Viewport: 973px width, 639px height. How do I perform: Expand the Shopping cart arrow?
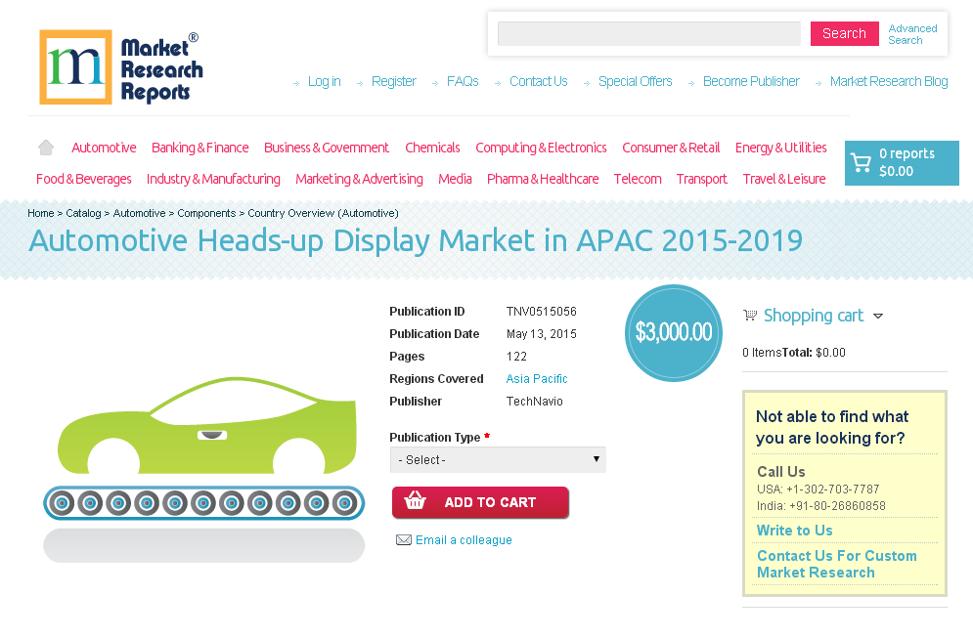tap(879, 316)
